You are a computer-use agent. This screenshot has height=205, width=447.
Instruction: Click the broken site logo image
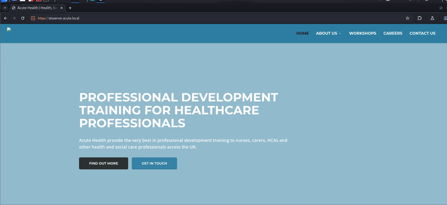[9, 29]
